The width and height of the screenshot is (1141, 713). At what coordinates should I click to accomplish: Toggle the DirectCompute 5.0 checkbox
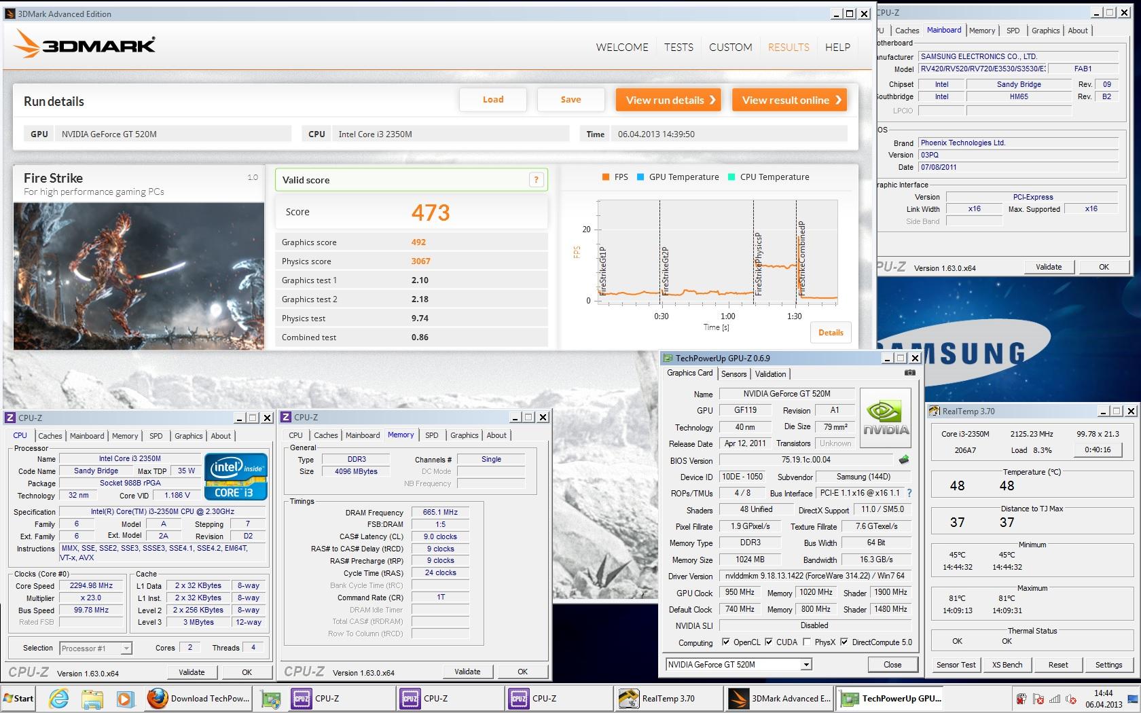844,642
